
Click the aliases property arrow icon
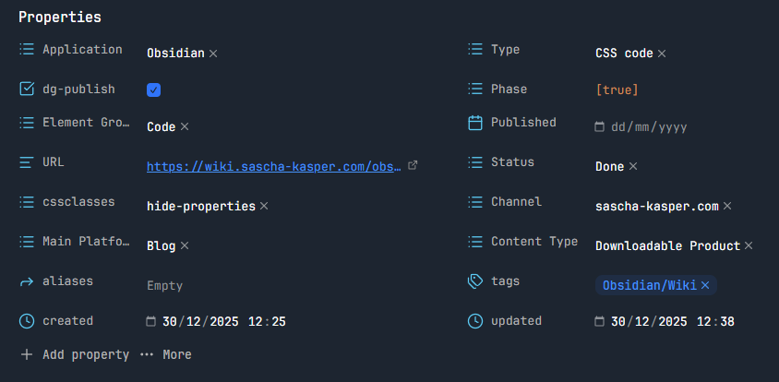click(x=27, y=281)
